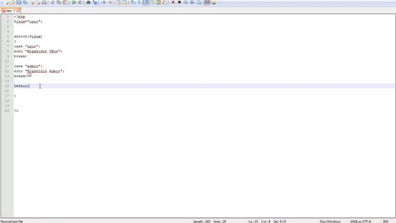
Task: Click the closing '?>' tag on line 20
Action: (x=16, y=111)
